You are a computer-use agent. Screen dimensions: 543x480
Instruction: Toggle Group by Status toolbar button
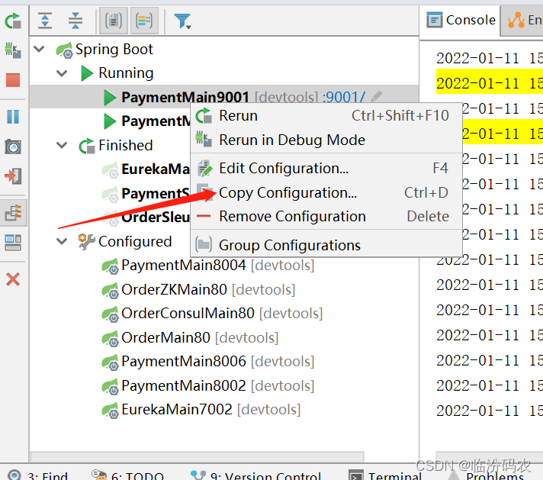[144, 21]
